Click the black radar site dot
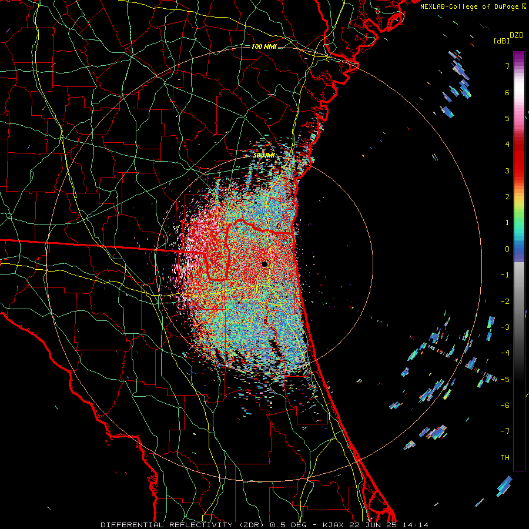This screenshot has width=529, height=529. (264, 264)
